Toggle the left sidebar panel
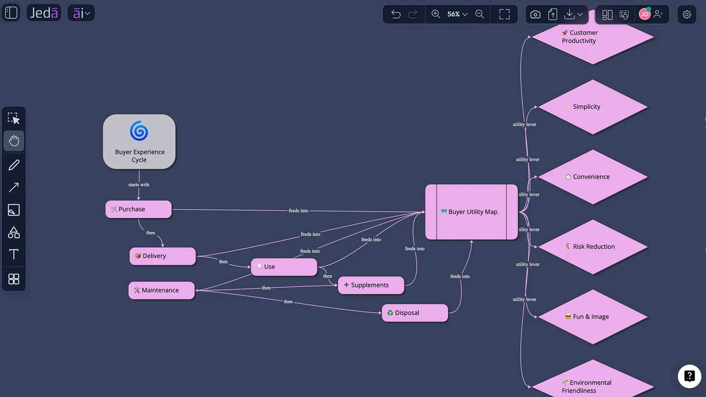The height and width of the screenshot is (397, 706). pos(11,13)
